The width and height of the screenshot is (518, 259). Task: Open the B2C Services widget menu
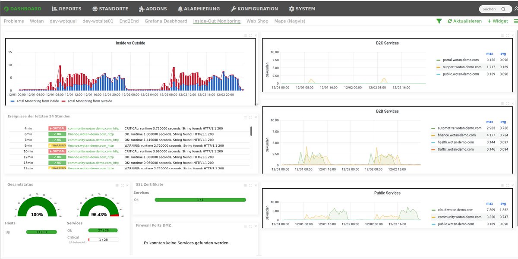tap(503, 35)
